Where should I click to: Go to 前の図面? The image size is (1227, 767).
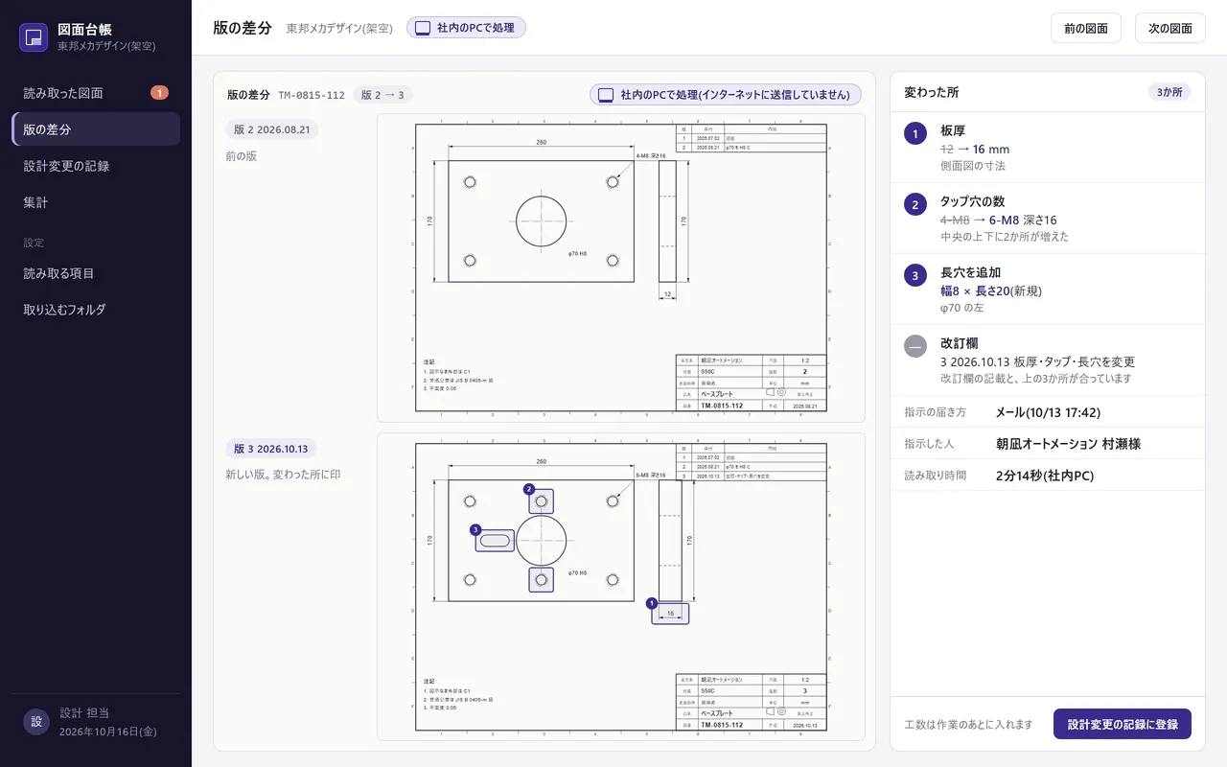click(x=1086, y=28)
